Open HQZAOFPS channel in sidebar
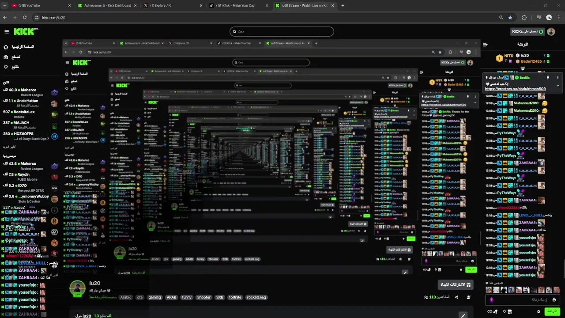565x318 pixels. coord(29,136)
